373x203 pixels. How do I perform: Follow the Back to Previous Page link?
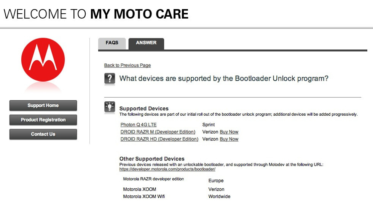point(128,65)
